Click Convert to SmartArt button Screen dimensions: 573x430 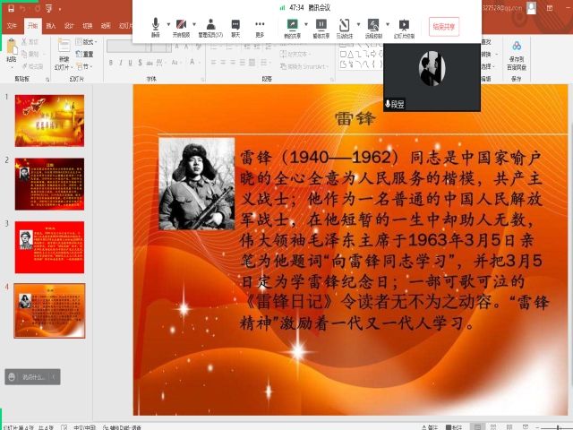click(x=303, y=66)
